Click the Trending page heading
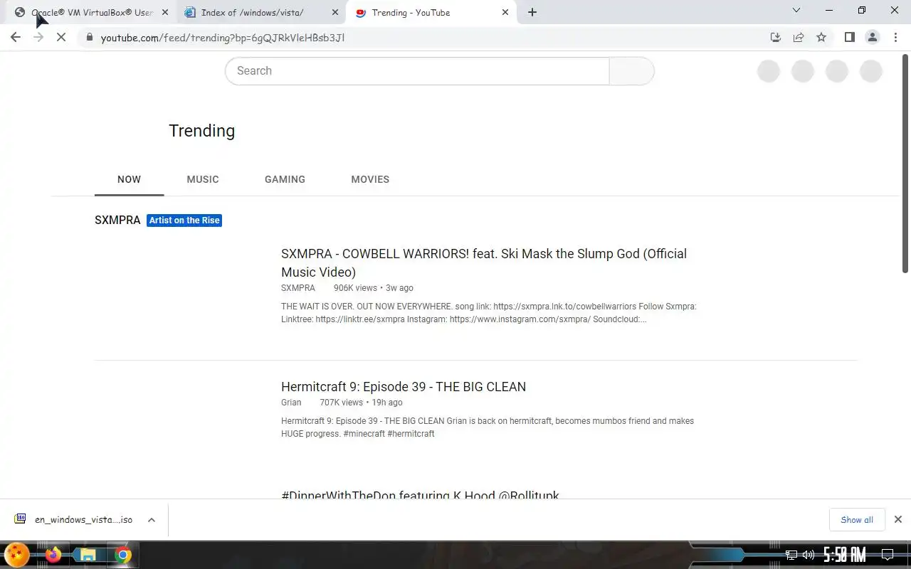The width and height of the screenshot is (911, 569). point(201,131)
